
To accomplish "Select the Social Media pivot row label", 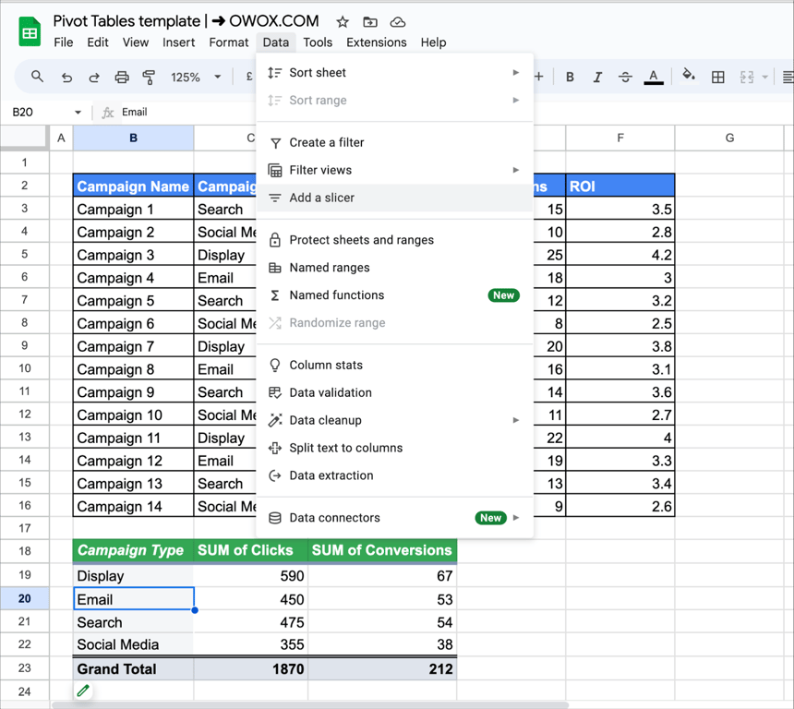I will point(133,644).
